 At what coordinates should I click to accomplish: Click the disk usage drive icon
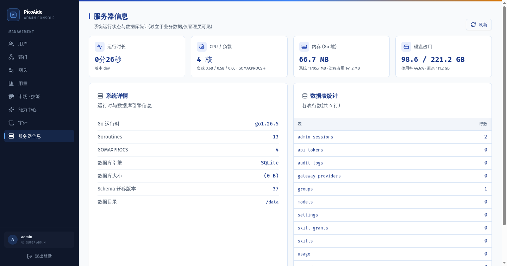pos(406,47)
